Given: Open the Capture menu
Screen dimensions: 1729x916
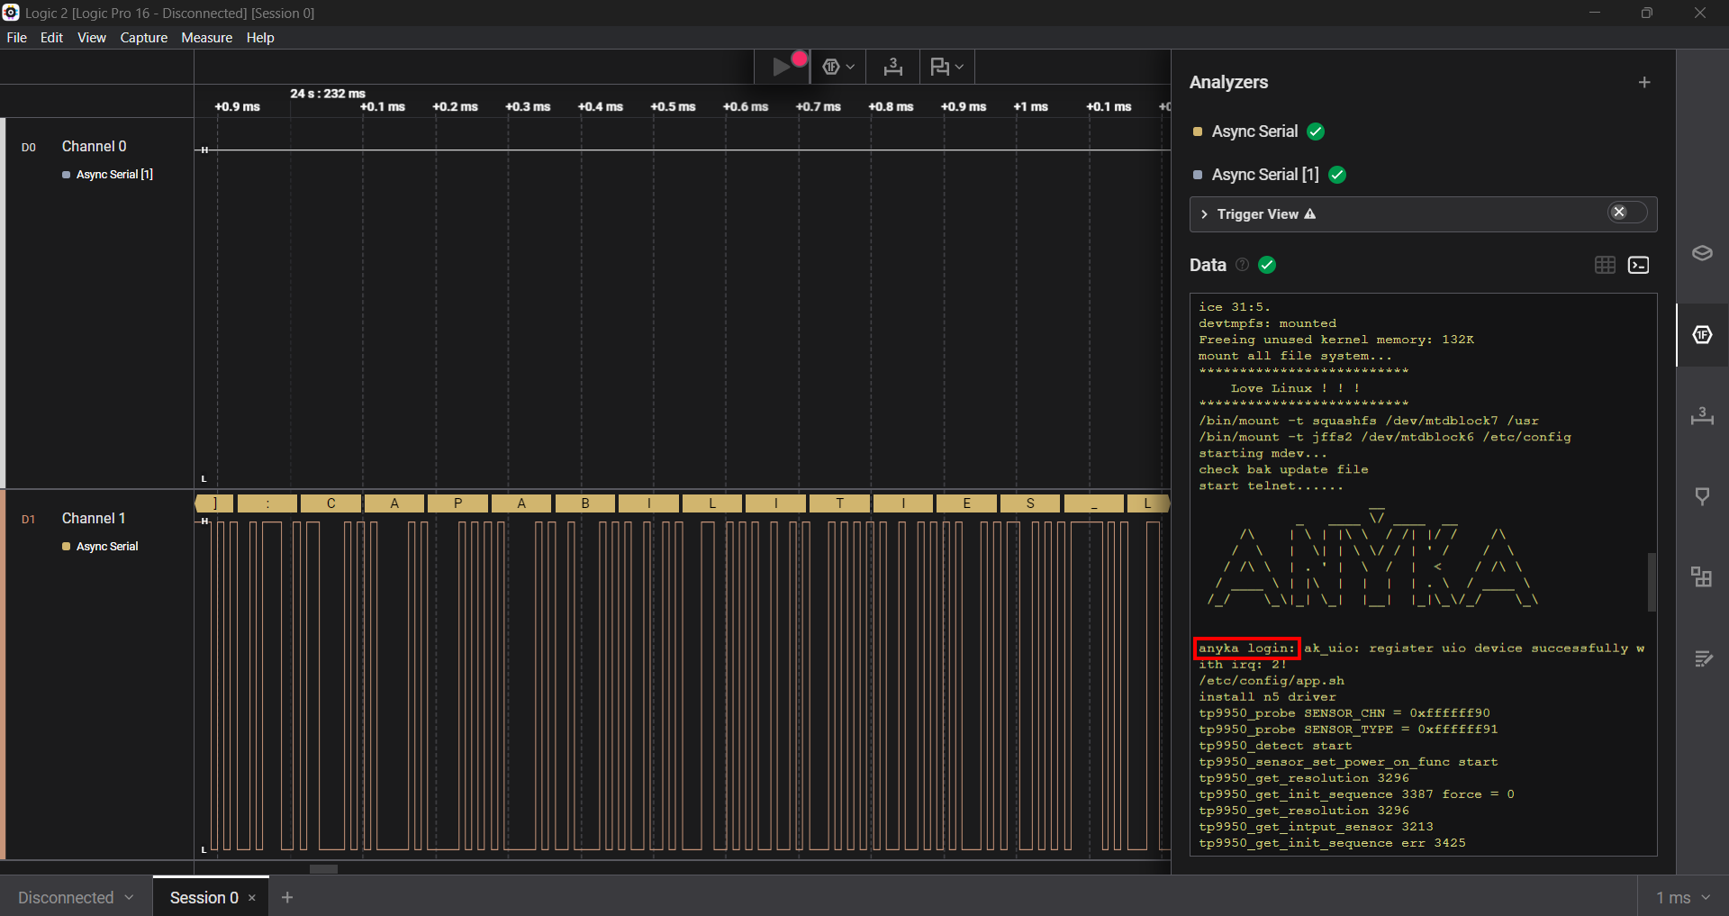Looking at the screenshot, I should tap(143, 38).
